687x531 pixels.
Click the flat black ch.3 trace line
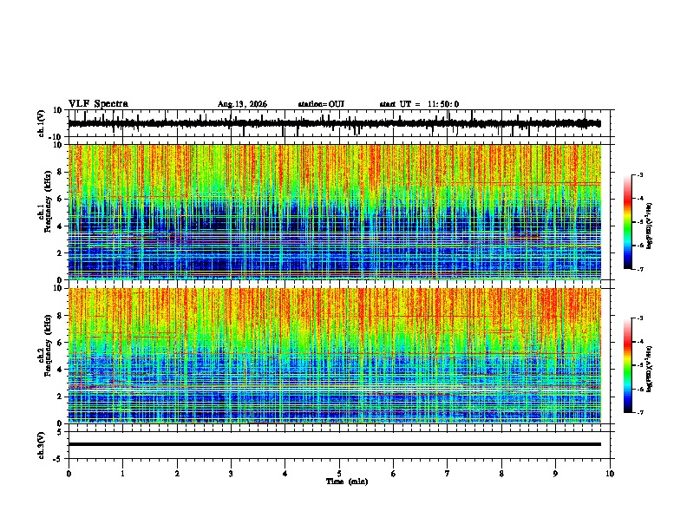click(334, 444)
